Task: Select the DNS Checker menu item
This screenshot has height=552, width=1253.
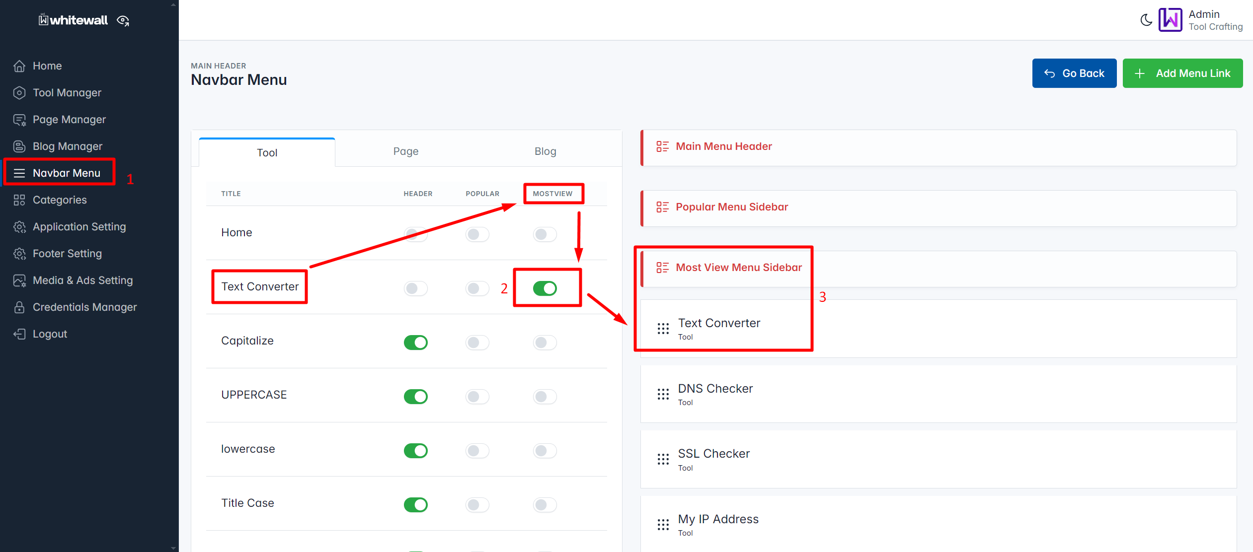Action: 939,394
